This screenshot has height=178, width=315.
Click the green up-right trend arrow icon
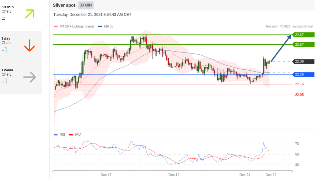pos(30,14)
